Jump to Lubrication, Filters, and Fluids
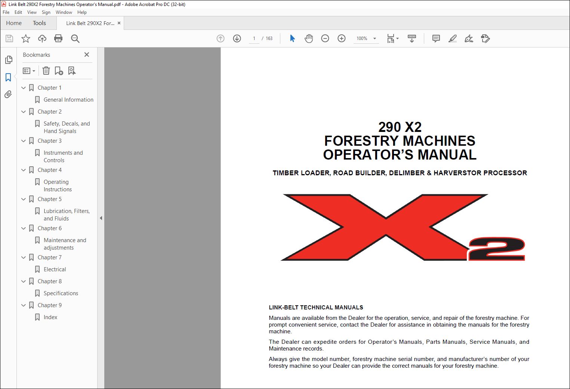 pyautogui.click(x=67, y=215)
